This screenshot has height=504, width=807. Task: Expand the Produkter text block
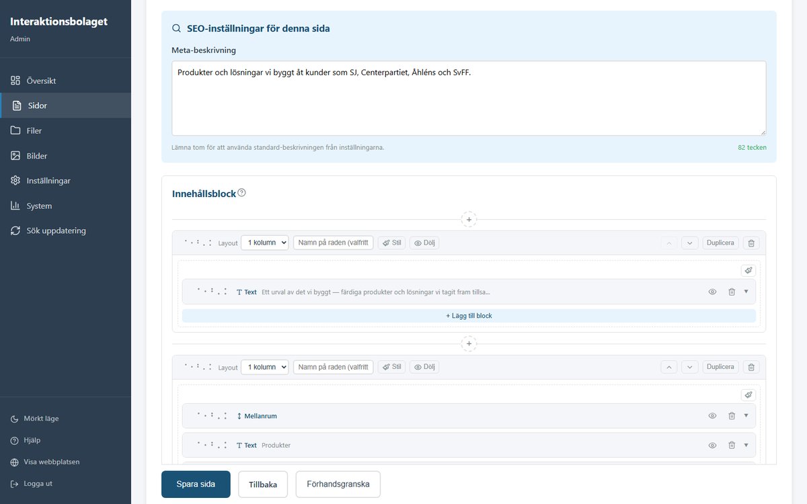point(746,446)
